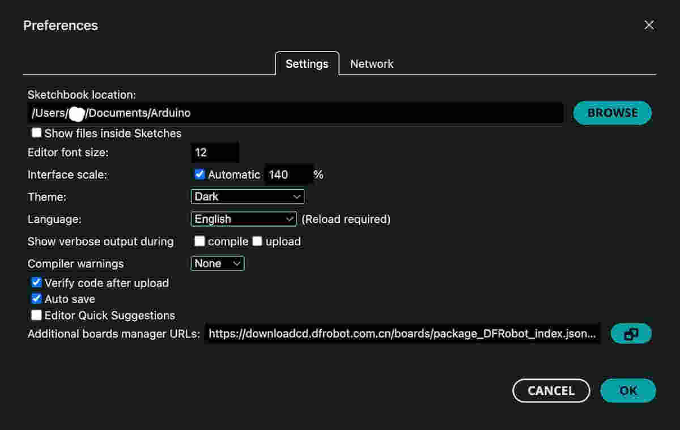Switch to the Network tab
The height and width of the screenshot is (430, 680).
pyautogui.click(x=372, y=64)
